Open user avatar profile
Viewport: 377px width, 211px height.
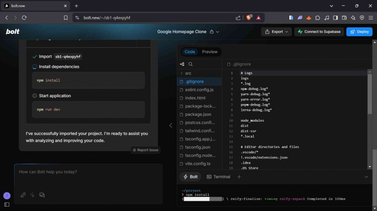pyautogui.click(x=7, y=196)
